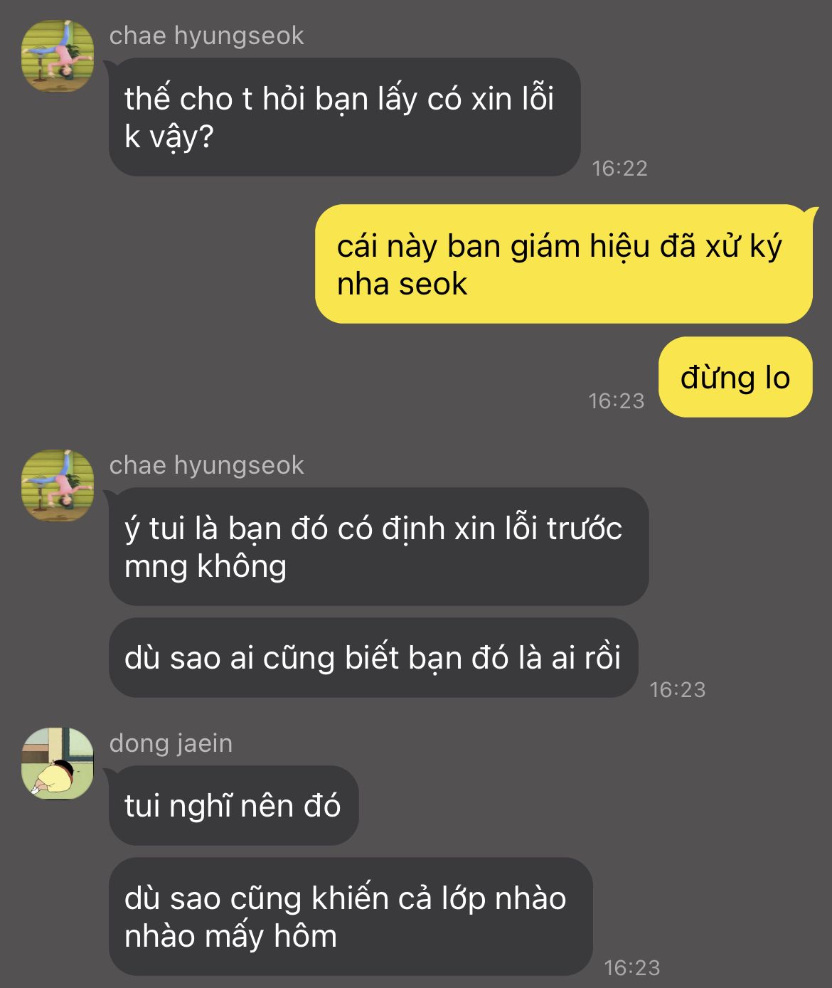Tap the dong jaein sender name
Screen dimensions: 832x988
coord(171,743)
